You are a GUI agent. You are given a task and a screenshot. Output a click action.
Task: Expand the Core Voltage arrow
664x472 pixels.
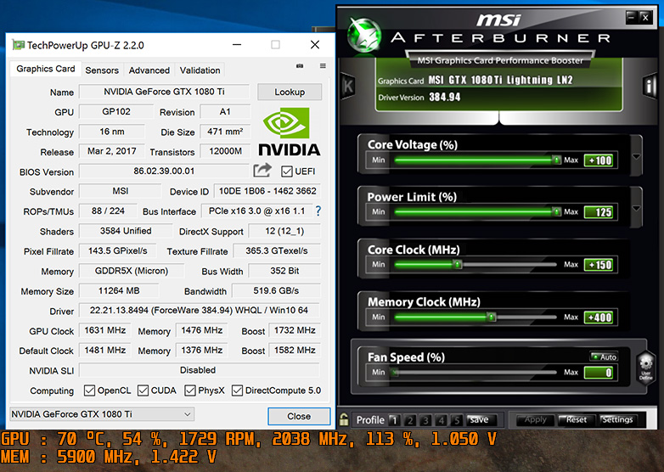[636, 157]
